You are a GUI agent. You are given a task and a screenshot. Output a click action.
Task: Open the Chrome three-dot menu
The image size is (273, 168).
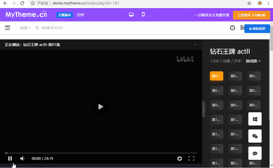click(268, 3)
